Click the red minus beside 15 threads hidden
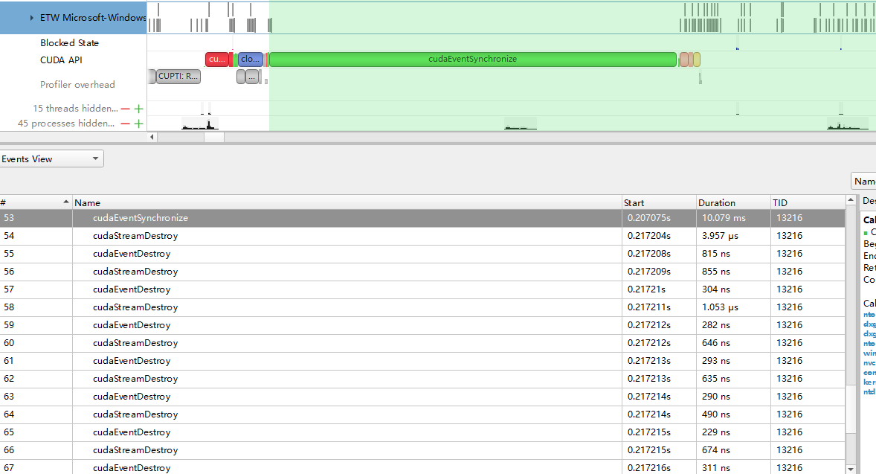The width and height of the screenshot is (876, 474). (125, 109)
